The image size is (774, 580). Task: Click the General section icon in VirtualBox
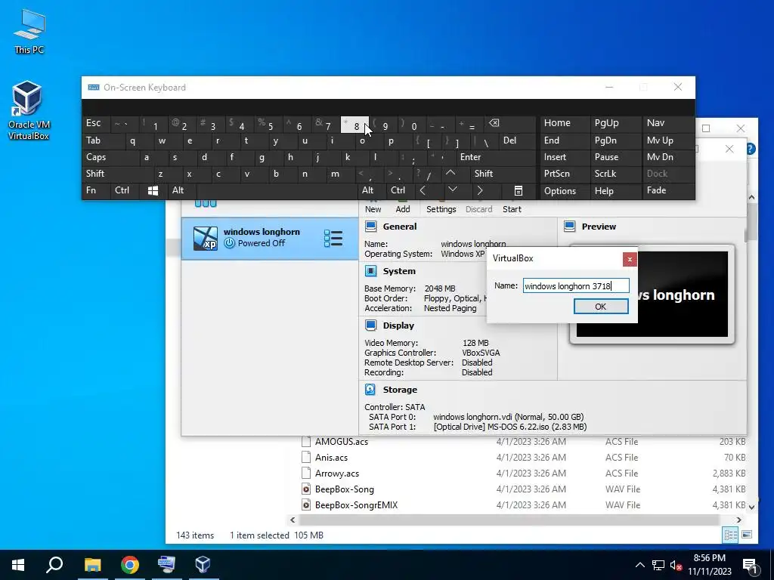(370, 227)
